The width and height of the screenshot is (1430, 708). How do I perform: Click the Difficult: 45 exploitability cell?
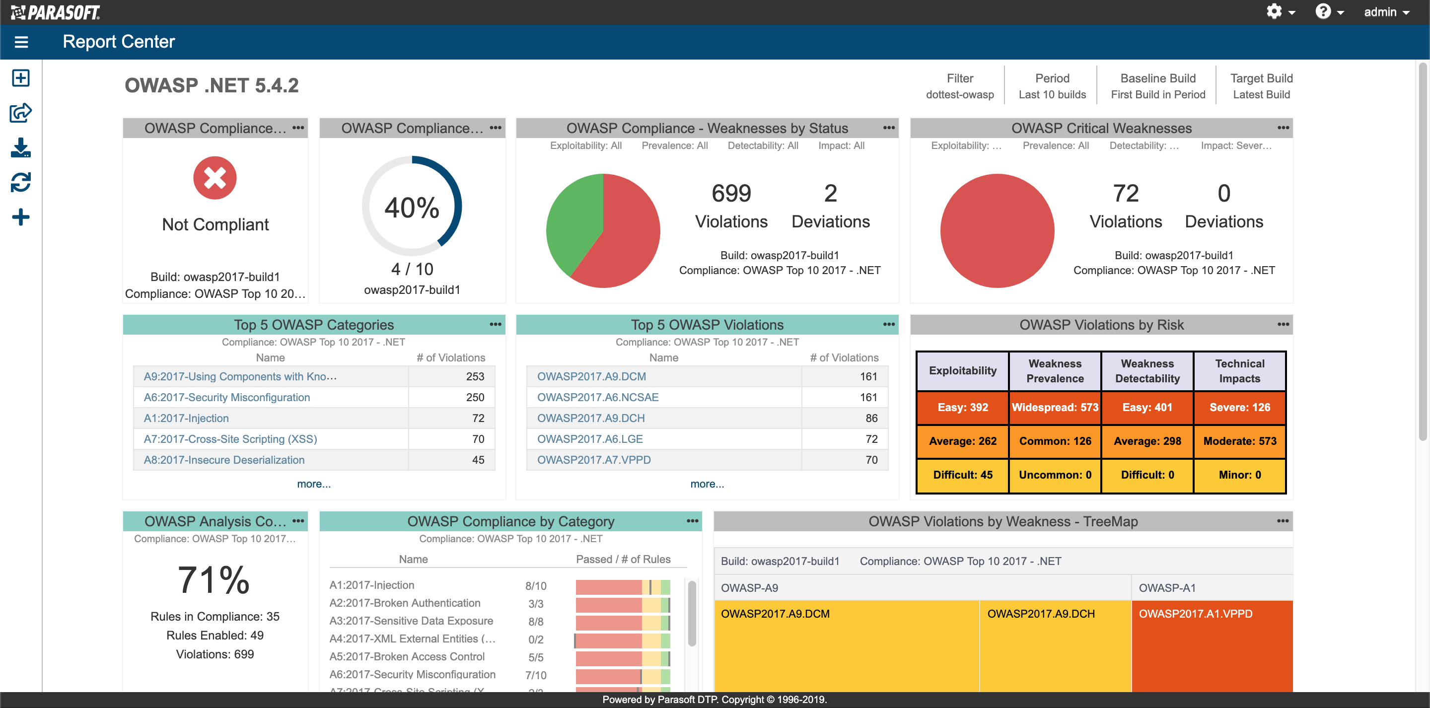(963, 475)
